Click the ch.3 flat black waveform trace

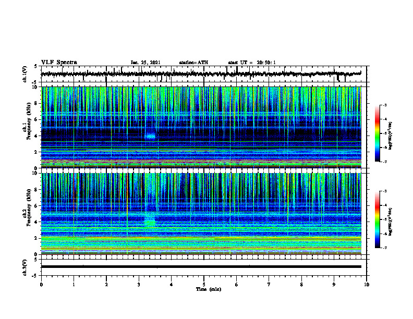click(x=201, y=267)
